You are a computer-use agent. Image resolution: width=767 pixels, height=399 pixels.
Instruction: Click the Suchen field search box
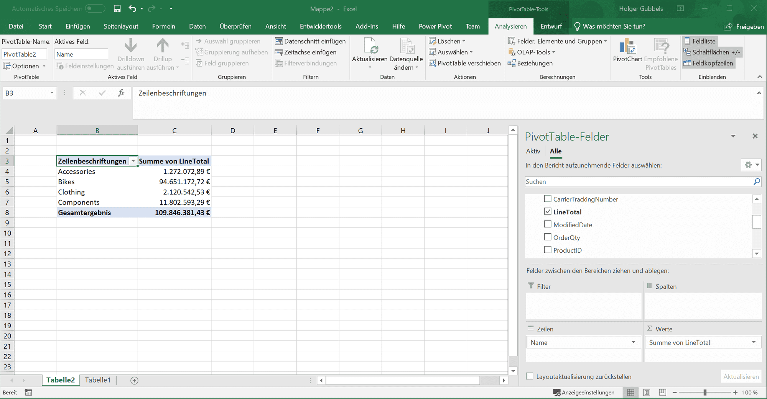pos(639,182)
